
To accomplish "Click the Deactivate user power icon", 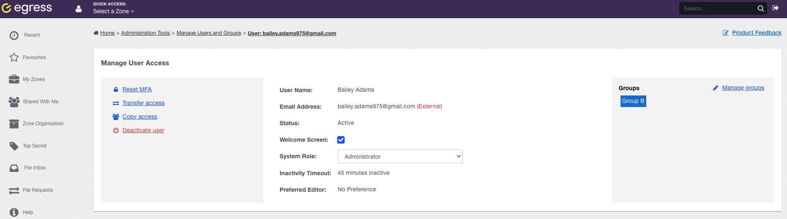I will point(116,131).
